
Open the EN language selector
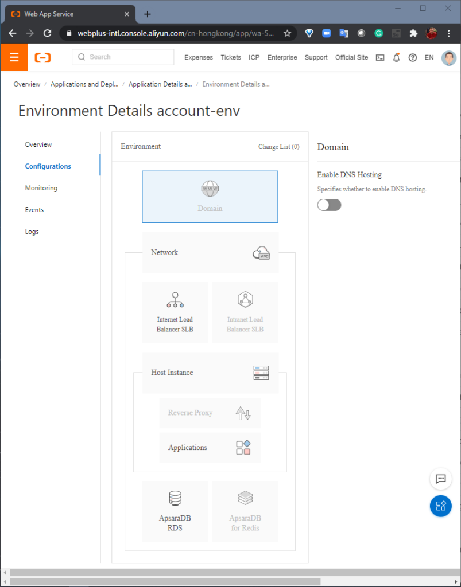[x=429, y=58]
